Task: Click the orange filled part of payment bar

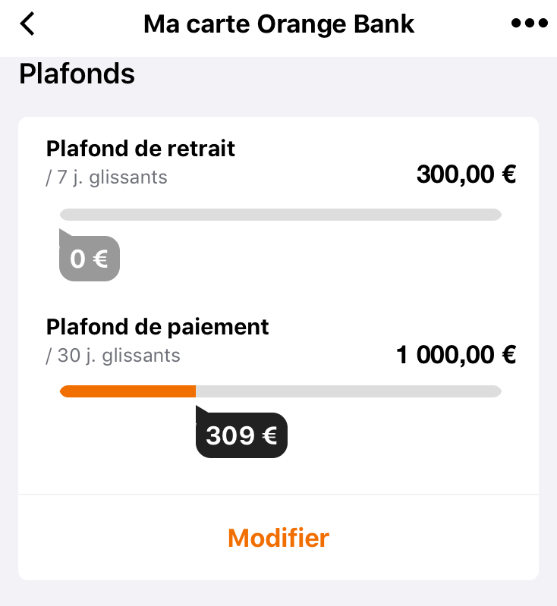Action: 127,391
